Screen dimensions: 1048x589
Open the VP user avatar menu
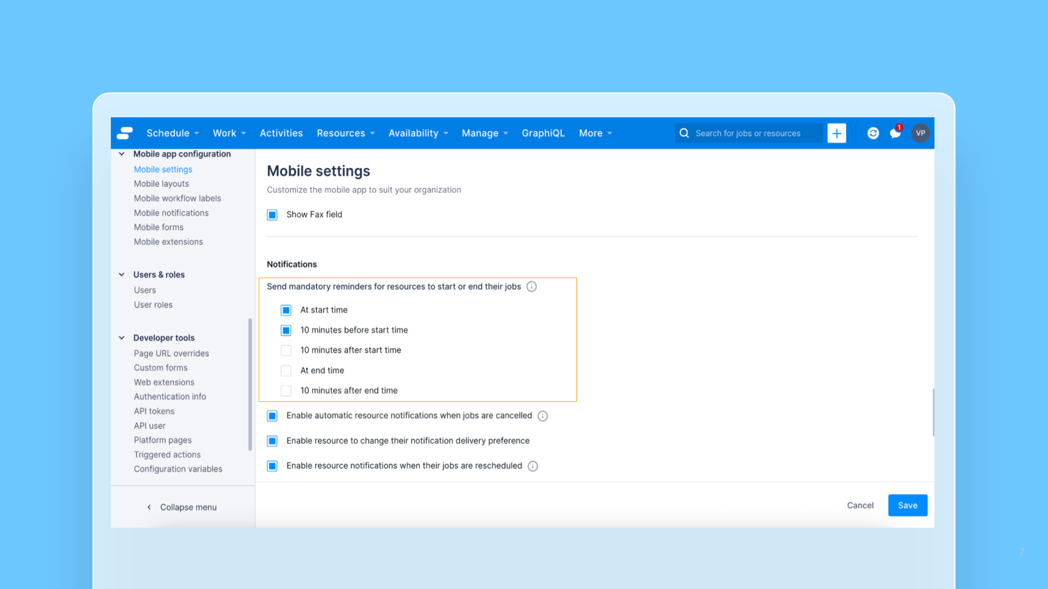tap(920, 133)
